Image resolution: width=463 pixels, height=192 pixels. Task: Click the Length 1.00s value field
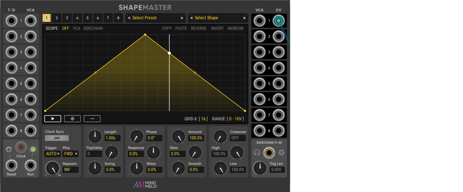coord(112,138)
